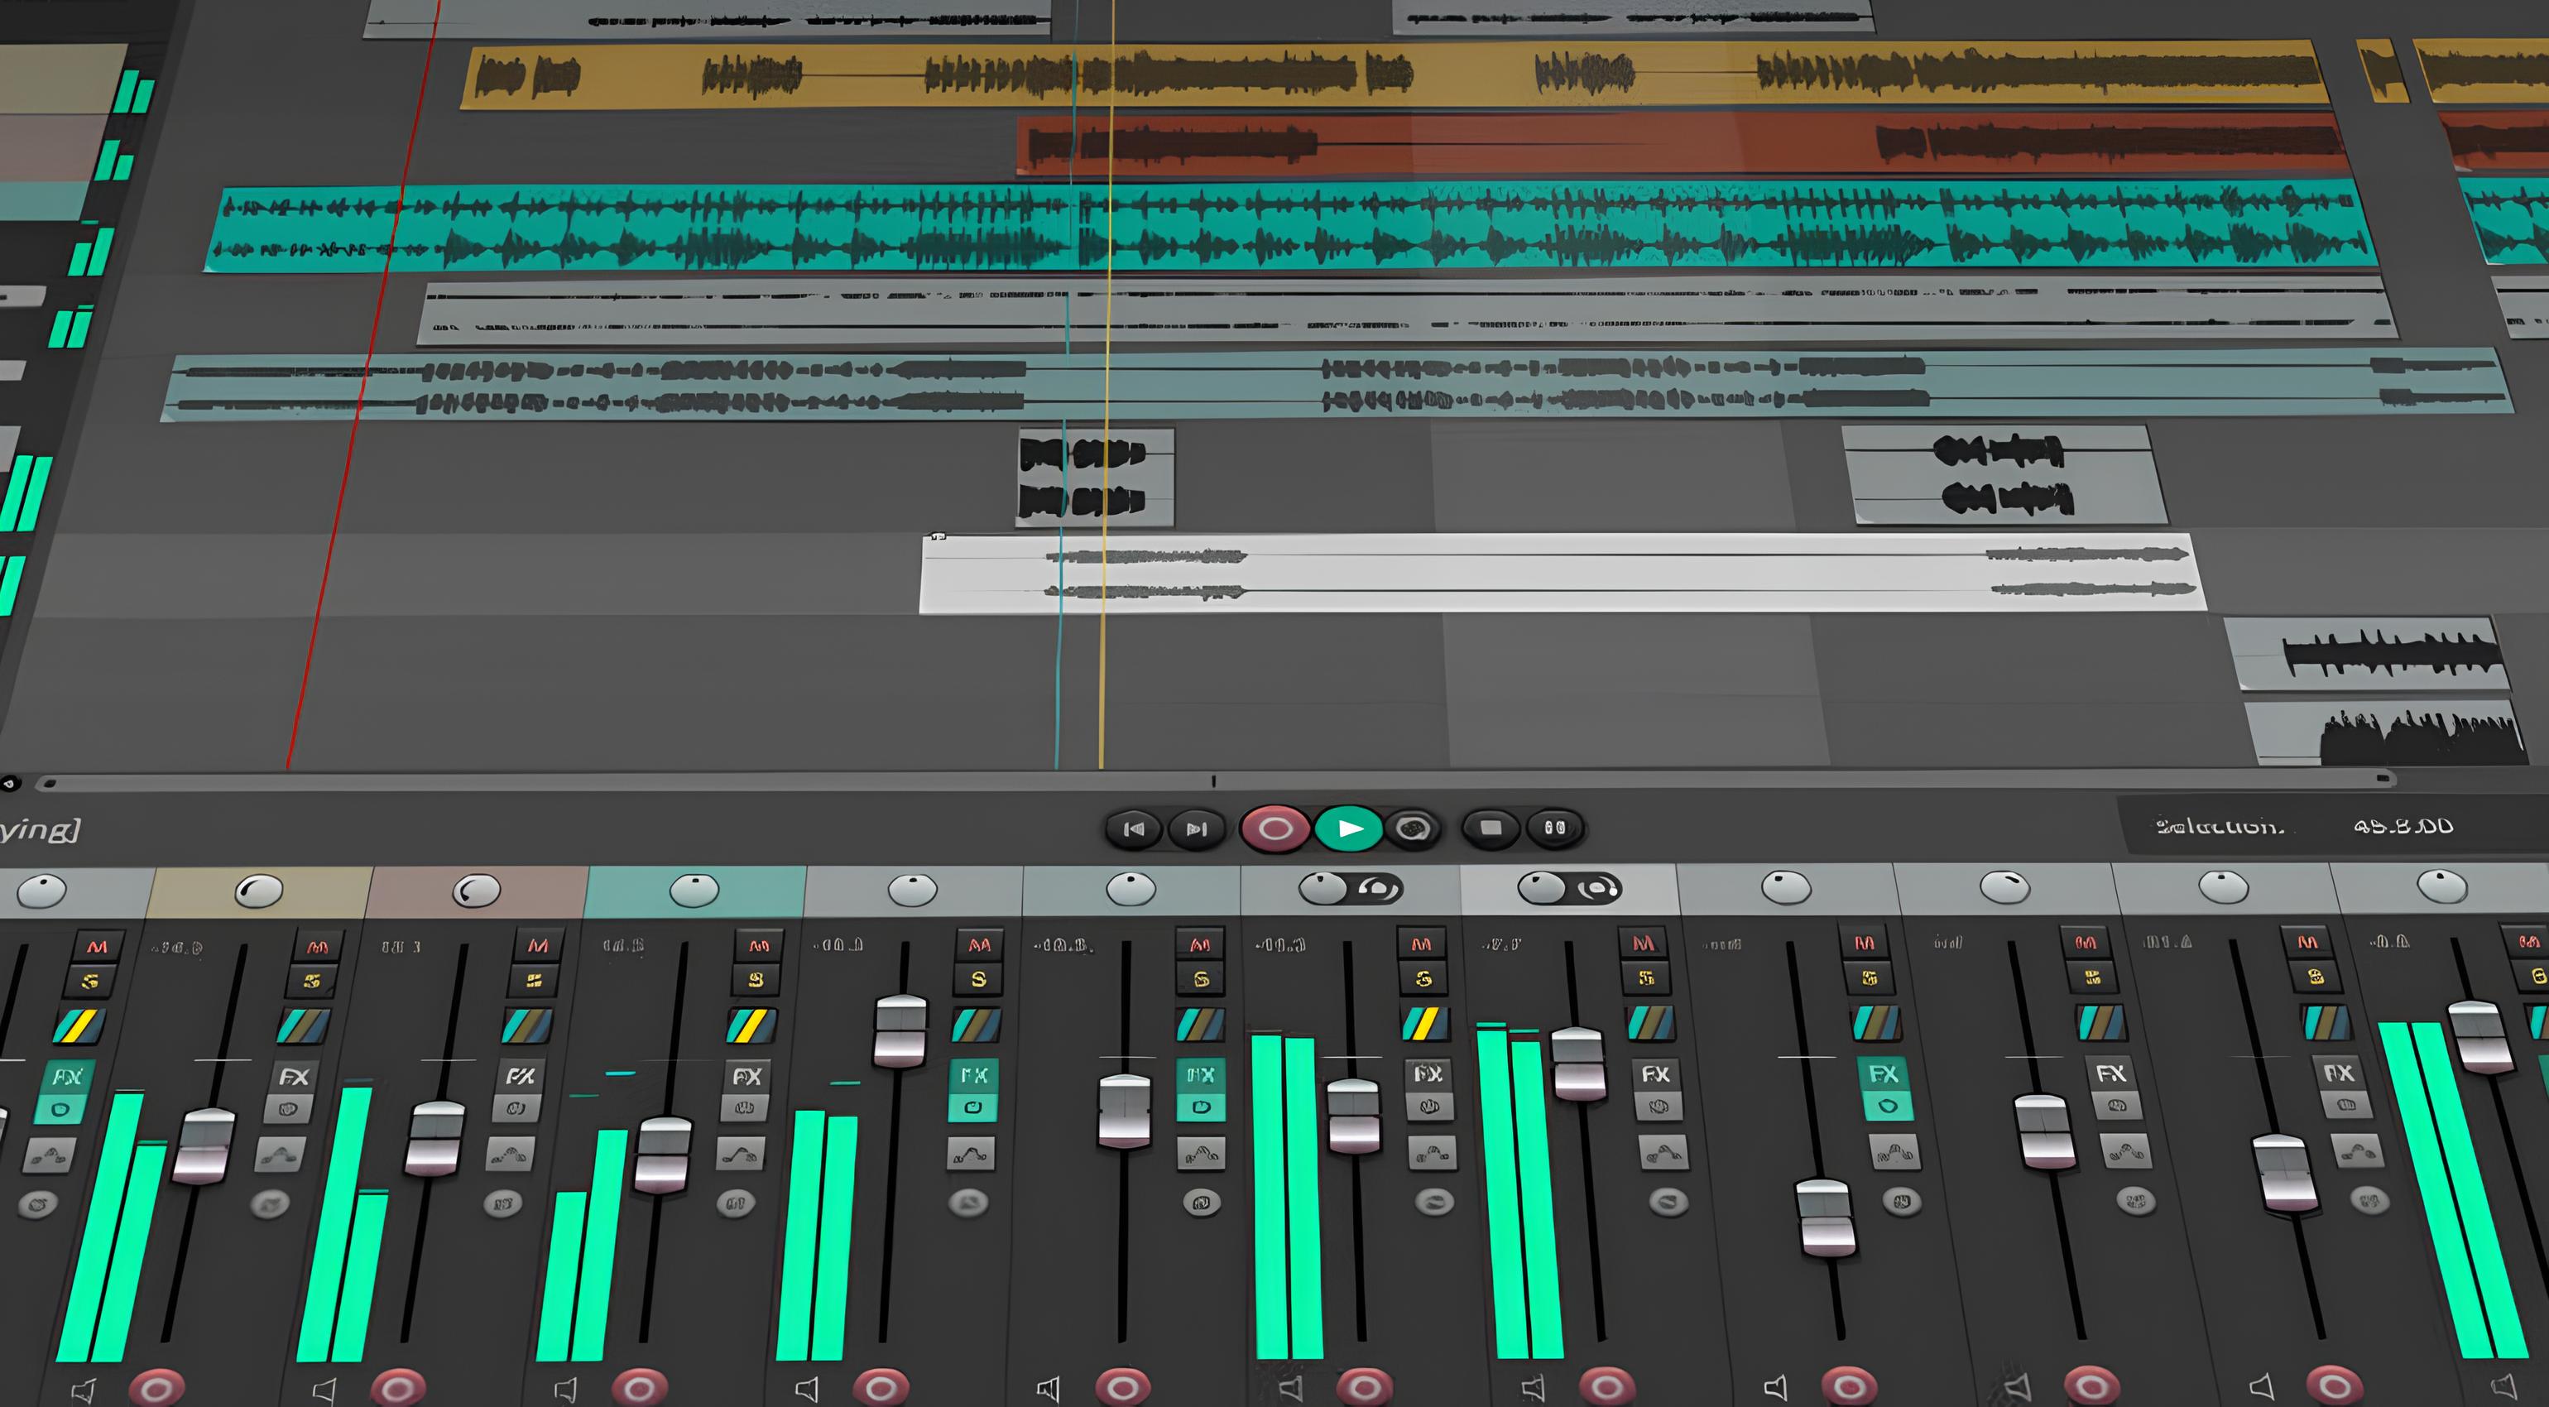Toggle the repeat loop button beside Play
Viewport: 2549px width, 1407px height.
click(1413, 828)
